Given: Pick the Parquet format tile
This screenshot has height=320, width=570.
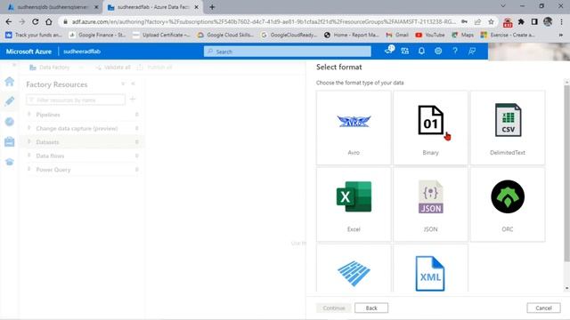Looking at the screenshot, I should pyautogui.click(x=354, y=268).
